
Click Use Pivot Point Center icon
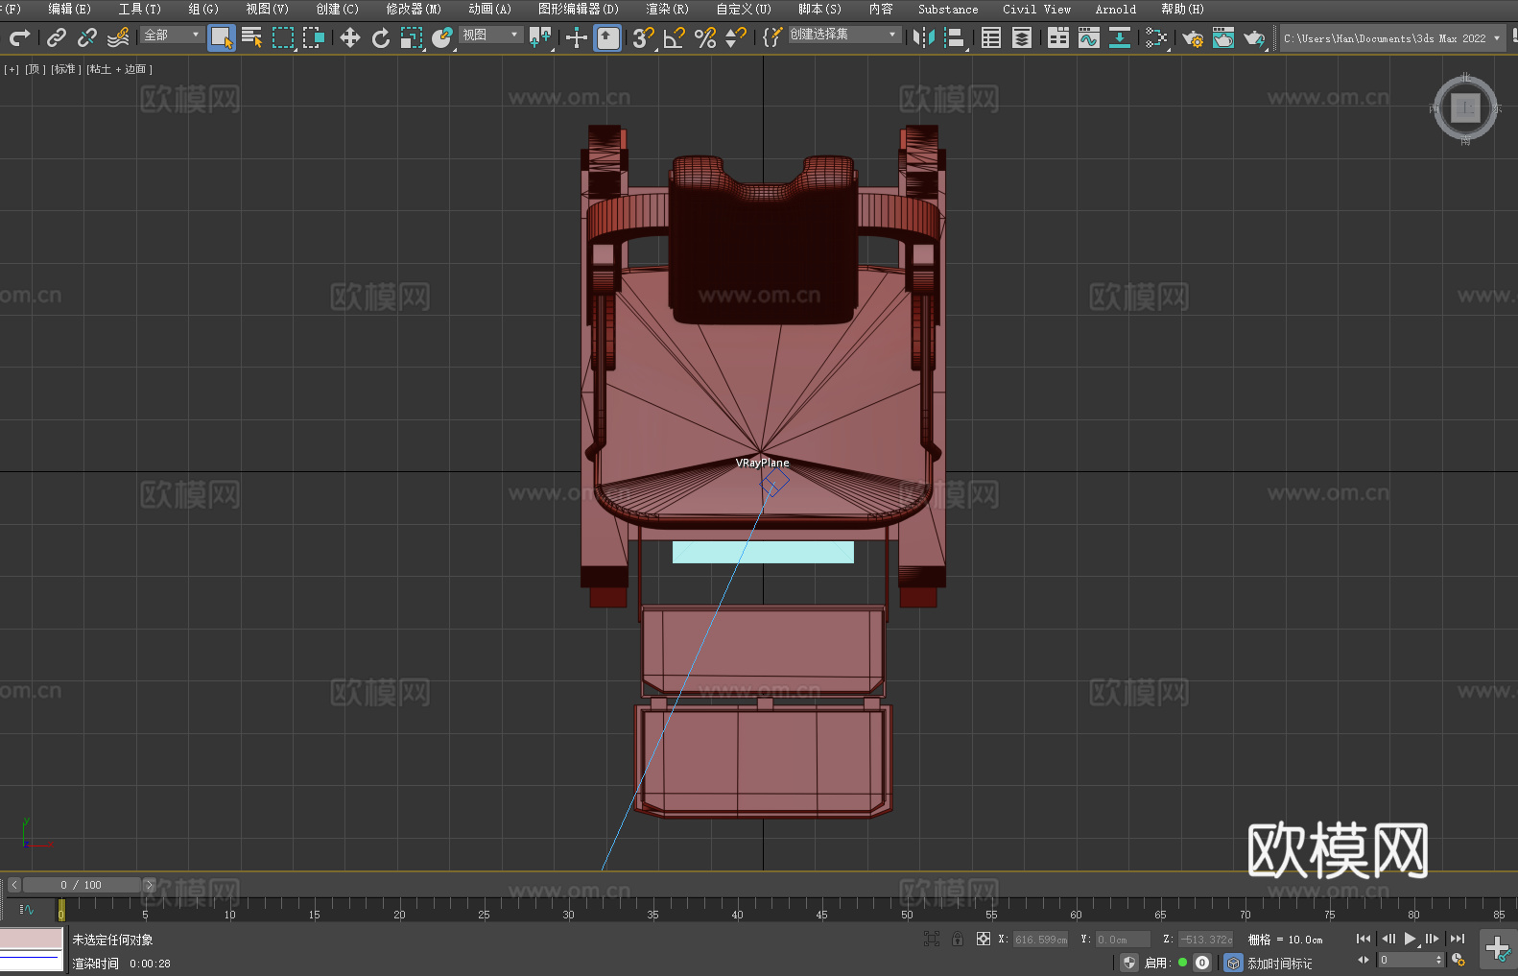[540, 37]
